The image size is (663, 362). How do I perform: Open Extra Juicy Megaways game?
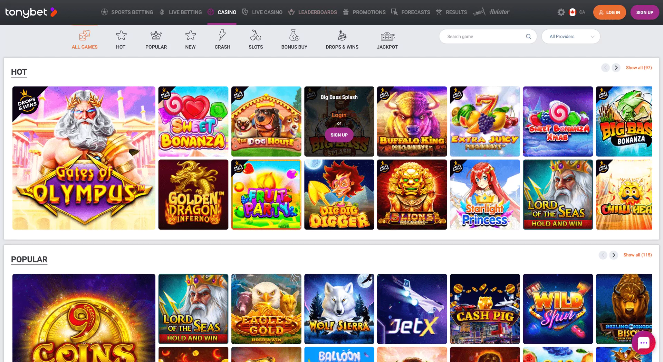485,121
